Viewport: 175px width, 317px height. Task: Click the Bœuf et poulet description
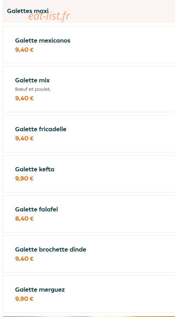click(x=33, y=89)
